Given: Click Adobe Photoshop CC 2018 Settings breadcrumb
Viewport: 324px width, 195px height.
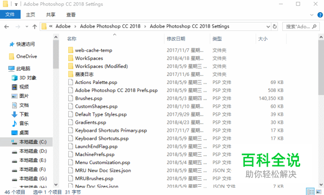Looking at the screenshot, I should pos(190,26).
